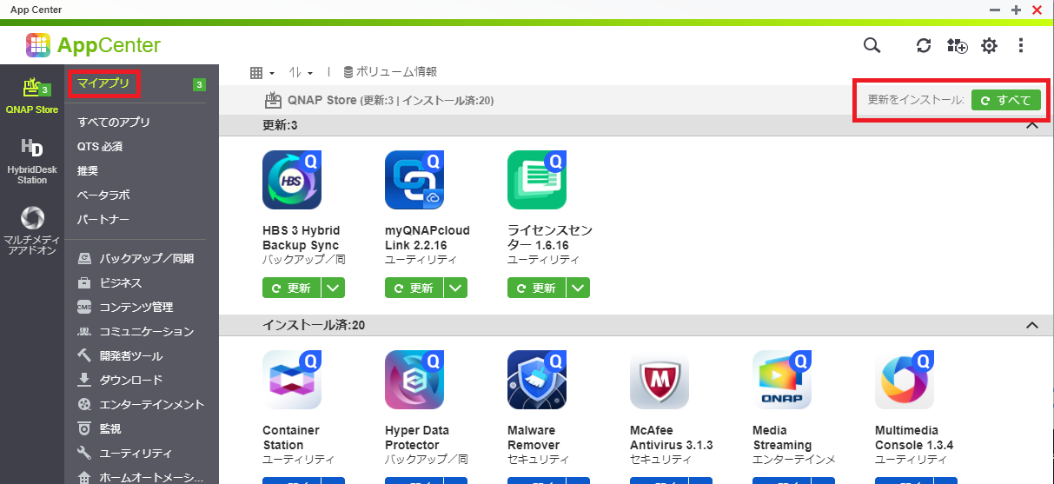This screenshot has width=1054, height=484.
Task: Open ボリューム情報 volume info
Action: (x=390, y=72)
